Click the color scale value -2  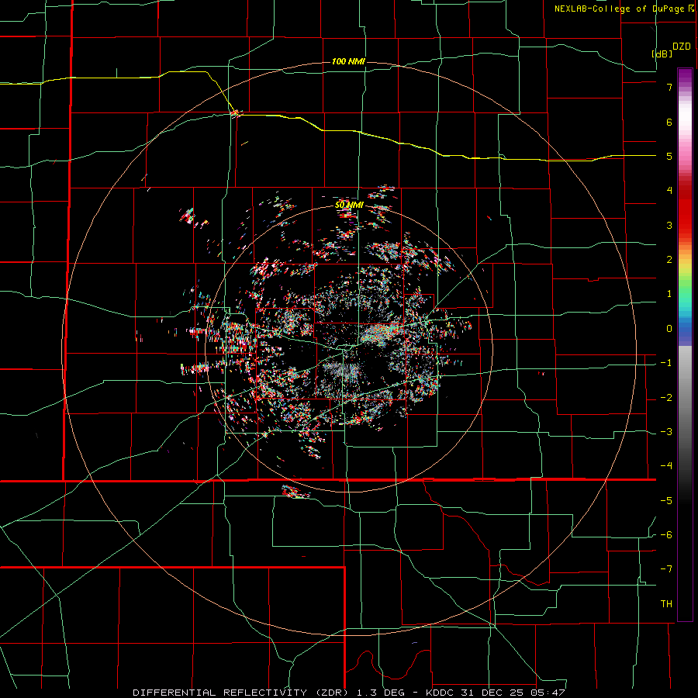click(x=666, y=398)
